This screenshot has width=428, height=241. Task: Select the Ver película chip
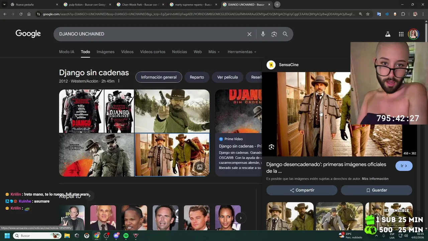(227, 77)
